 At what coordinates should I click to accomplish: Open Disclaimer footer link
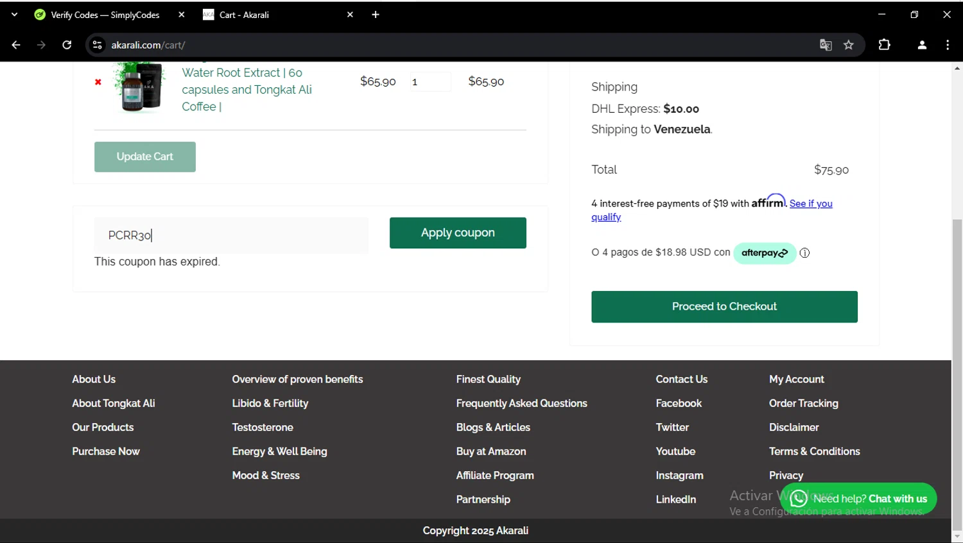click(794, 428)
